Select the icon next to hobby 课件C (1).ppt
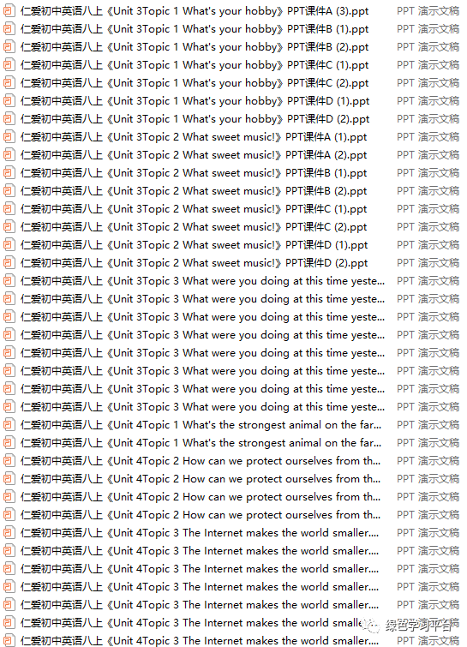This screenshot has width=467, height=647. point(9,65)
